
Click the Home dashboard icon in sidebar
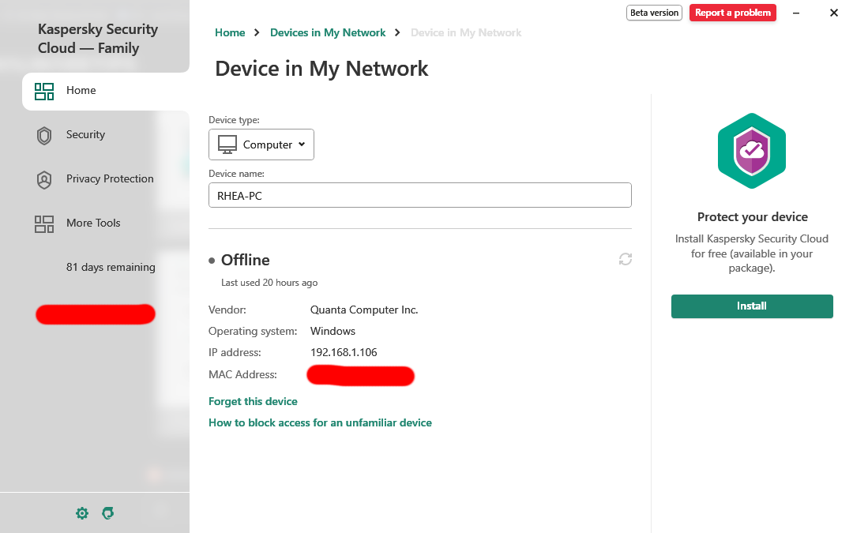tap(44, 92)
